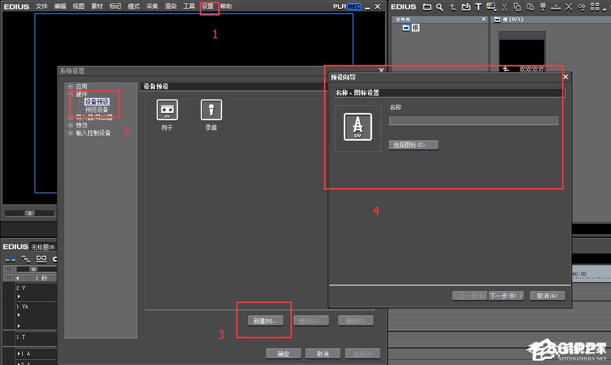Click the show in player icon
The height and width of the screenshot is (365, 611).
click(x=543, y=7)
